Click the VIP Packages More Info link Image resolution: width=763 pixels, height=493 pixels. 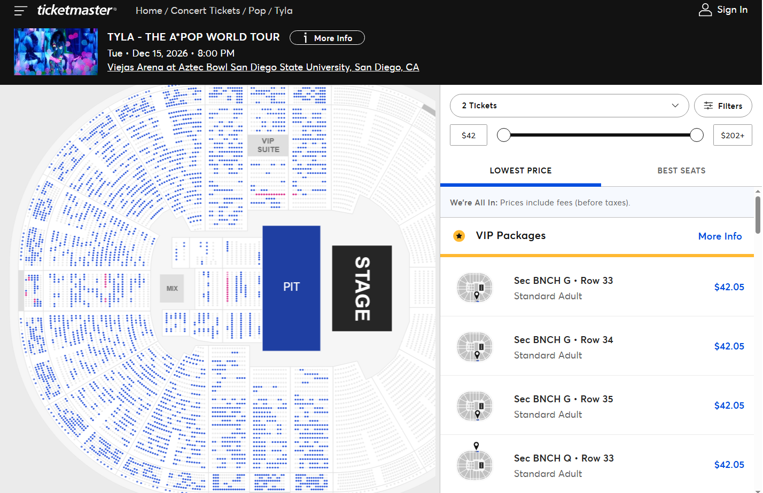coord(720,236)
